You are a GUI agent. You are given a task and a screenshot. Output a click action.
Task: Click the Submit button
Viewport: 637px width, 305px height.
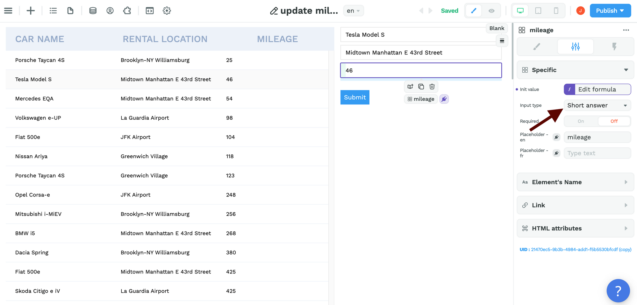click(x=355, y=97)
